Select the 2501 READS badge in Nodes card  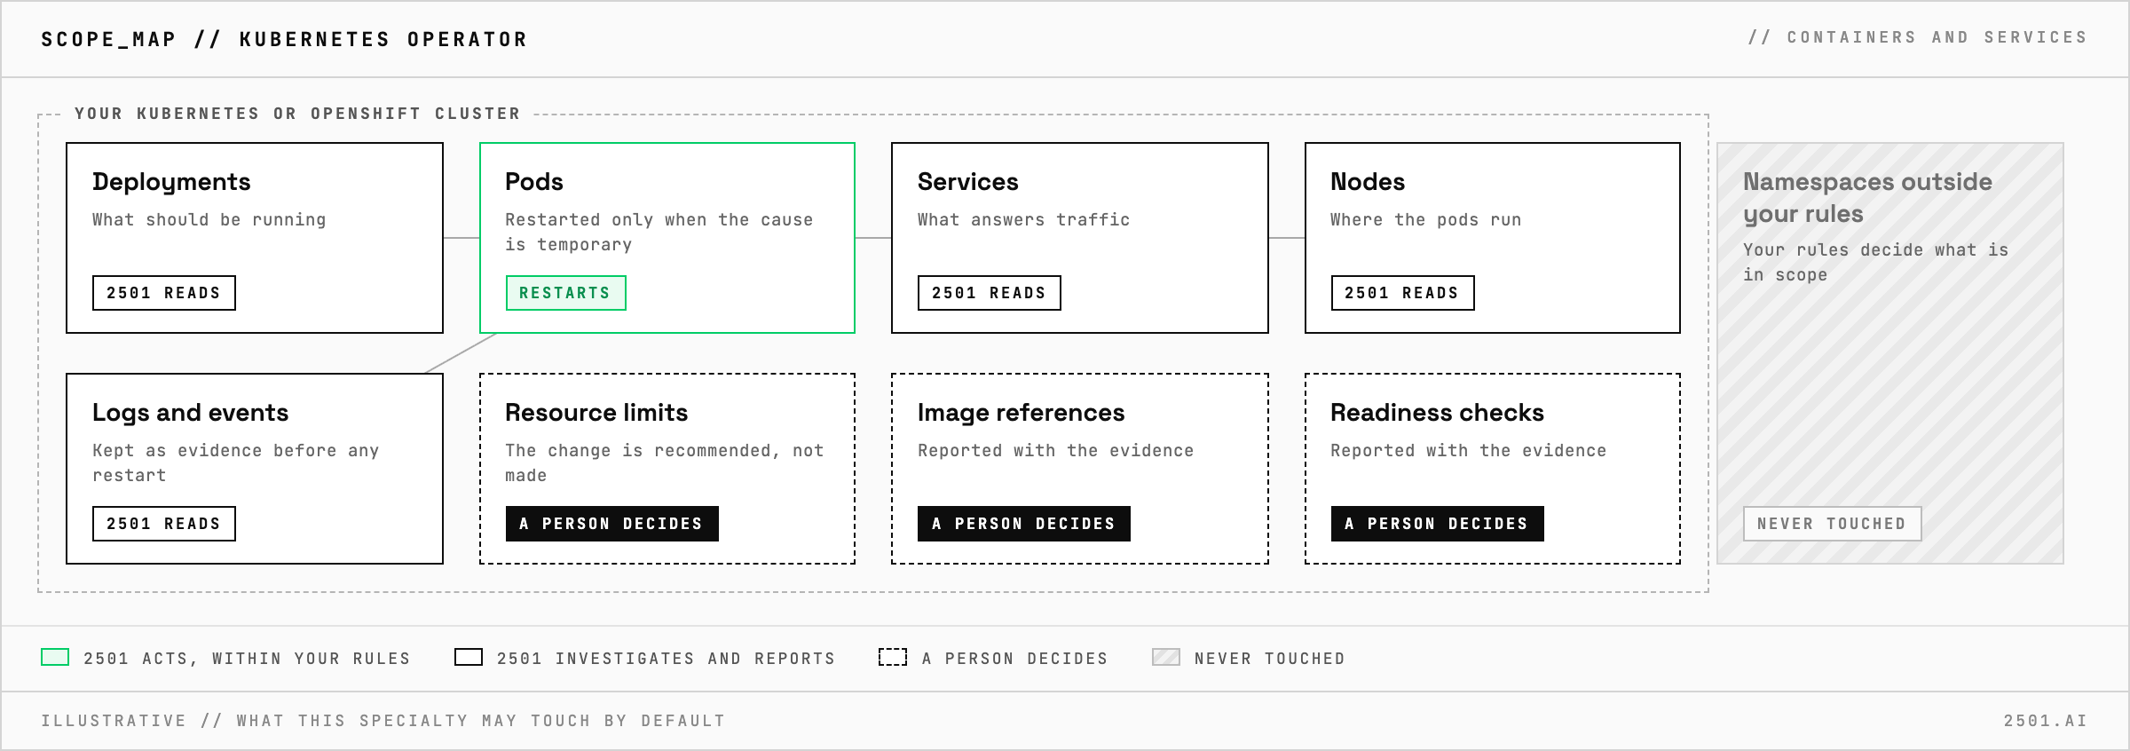click(1402, 293)
